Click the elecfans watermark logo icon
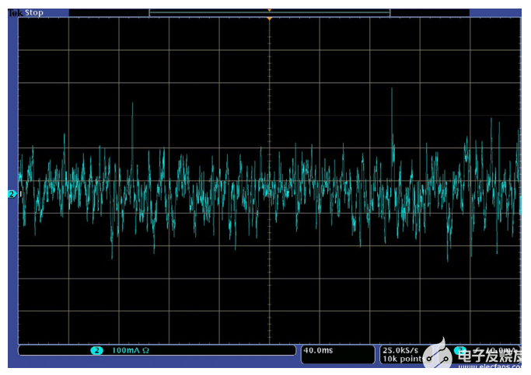531x375 pixels. pos(440,354)
